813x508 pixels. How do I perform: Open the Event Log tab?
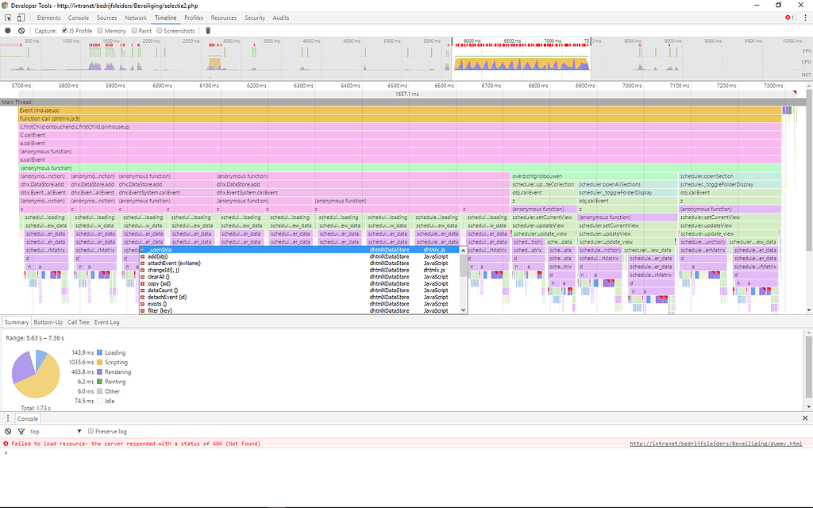coord(107,322)
